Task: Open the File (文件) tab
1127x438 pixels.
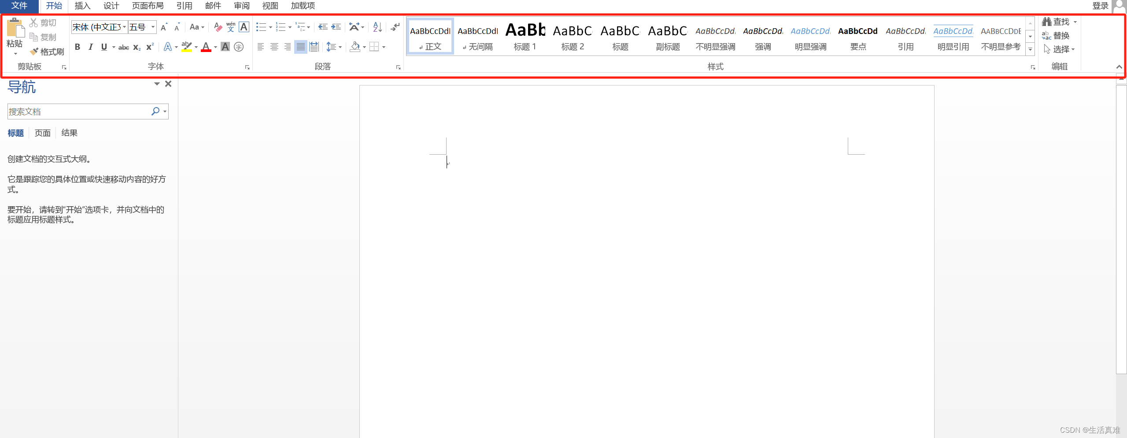Action: (x=19, y=6)
